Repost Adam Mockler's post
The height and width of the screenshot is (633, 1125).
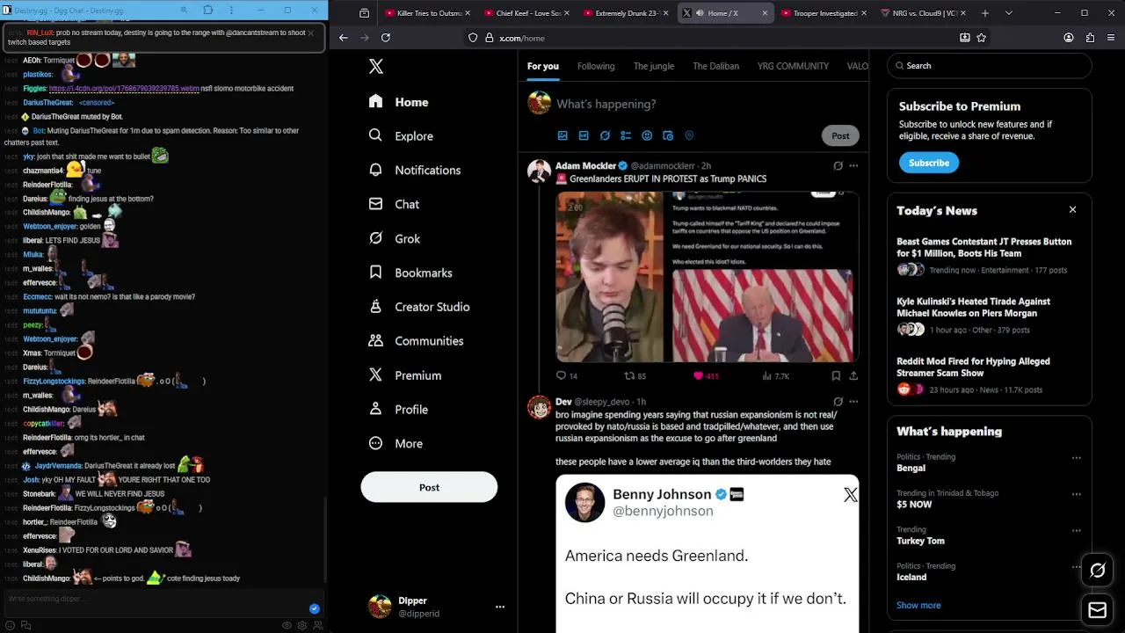pos(629,375)
